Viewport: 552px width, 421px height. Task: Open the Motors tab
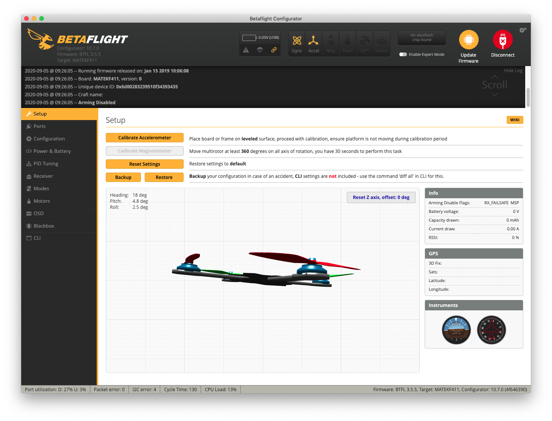[x=59, y=201]
